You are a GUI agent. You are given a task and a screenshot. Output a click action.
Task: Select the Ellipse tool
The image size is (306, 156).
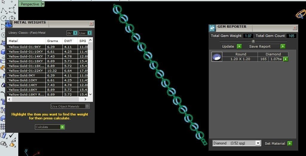click(x=12, y=18)
